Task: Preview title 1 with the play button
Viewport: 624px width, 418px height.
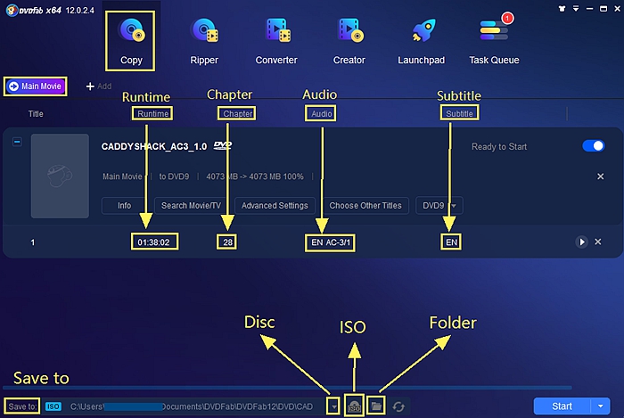Action: pos(581,242)
